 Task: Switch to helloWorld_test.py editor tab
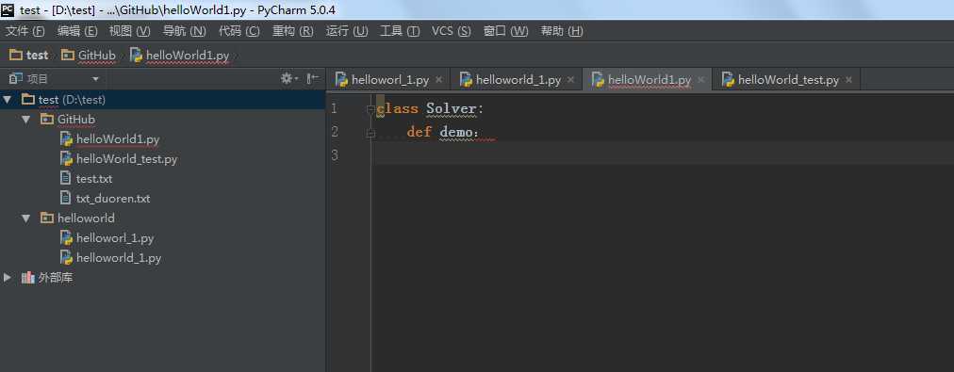[787, 80]
